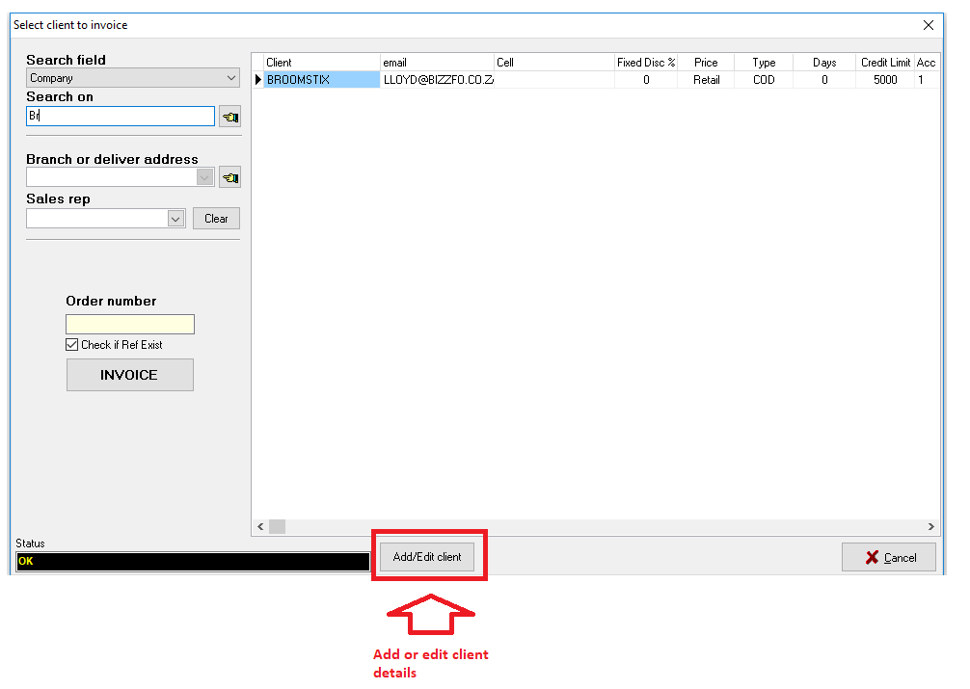Focus the Search on text field

(121, 117)
